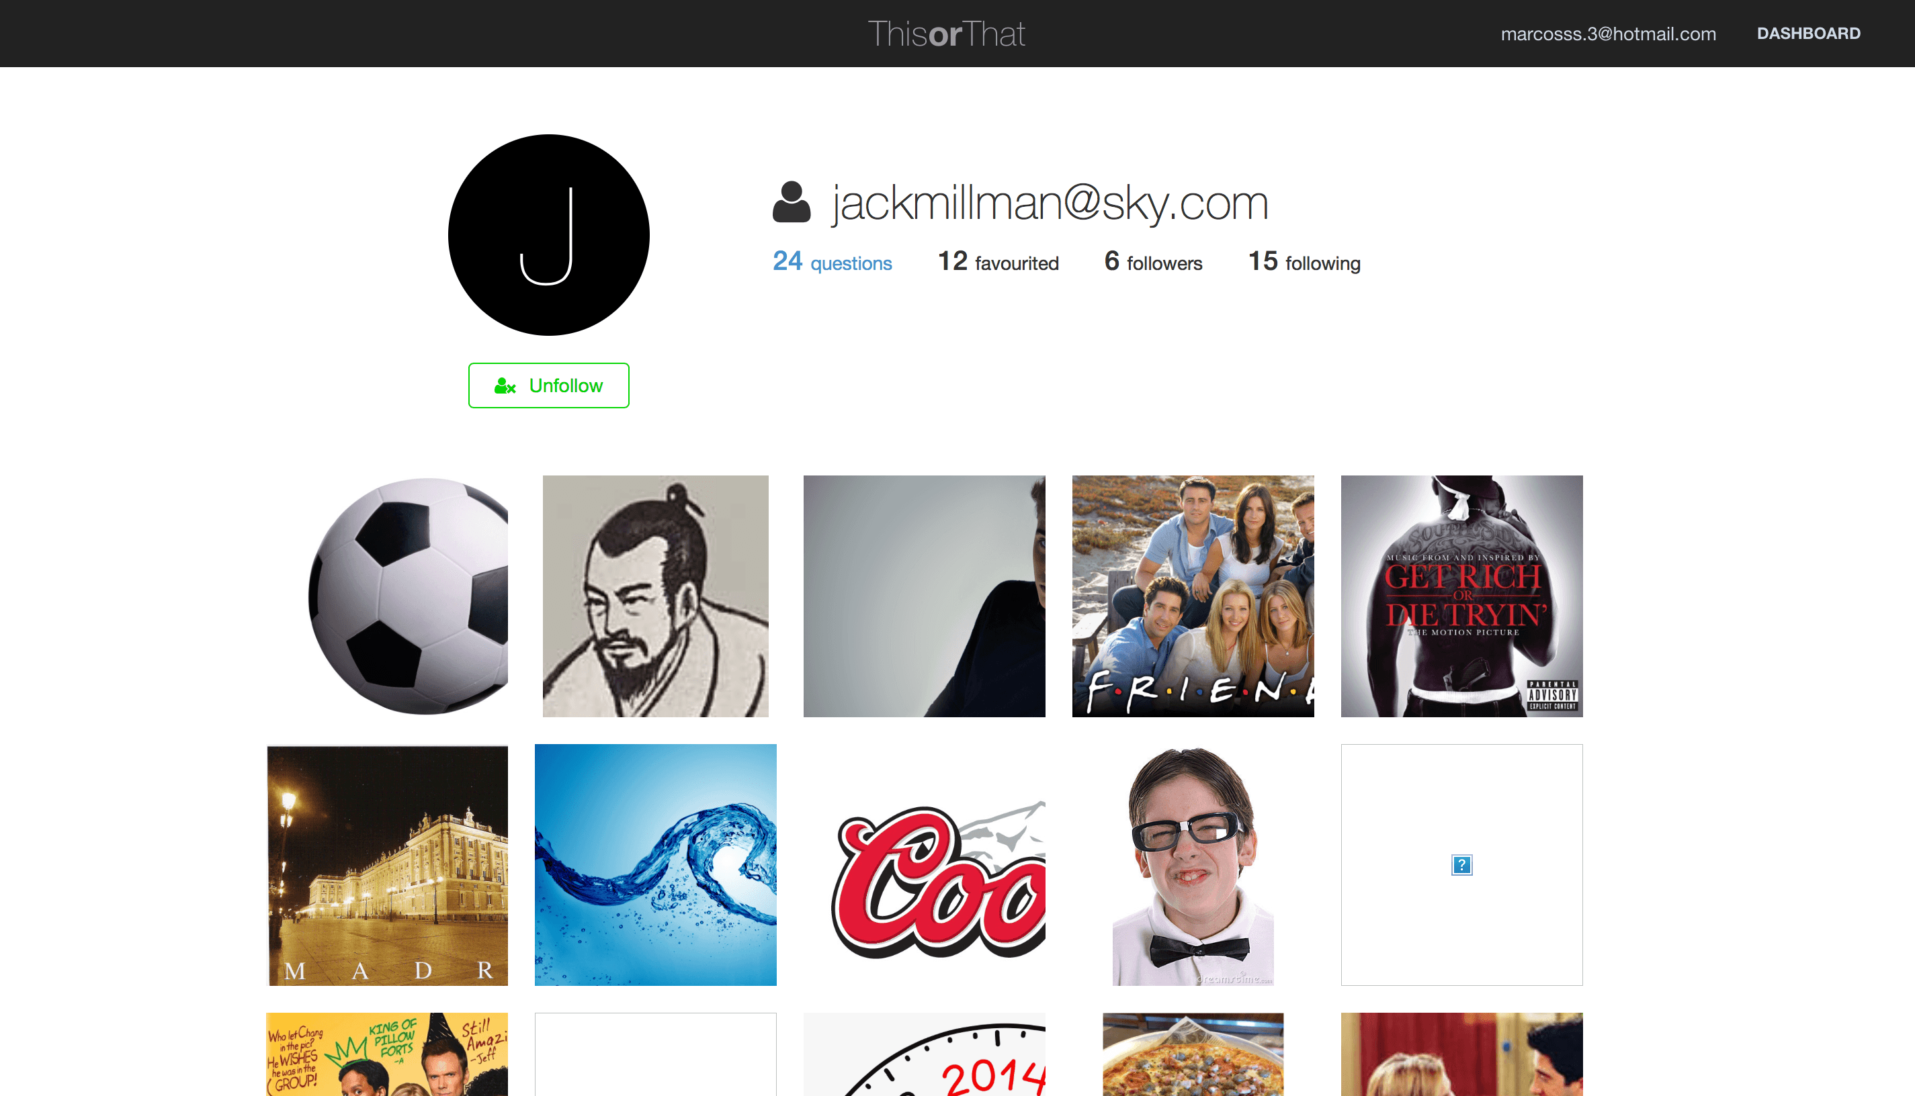The image size is (1915, 1096).
Task: Click the user silhouette icon beside the email
Action: (791, 201)
